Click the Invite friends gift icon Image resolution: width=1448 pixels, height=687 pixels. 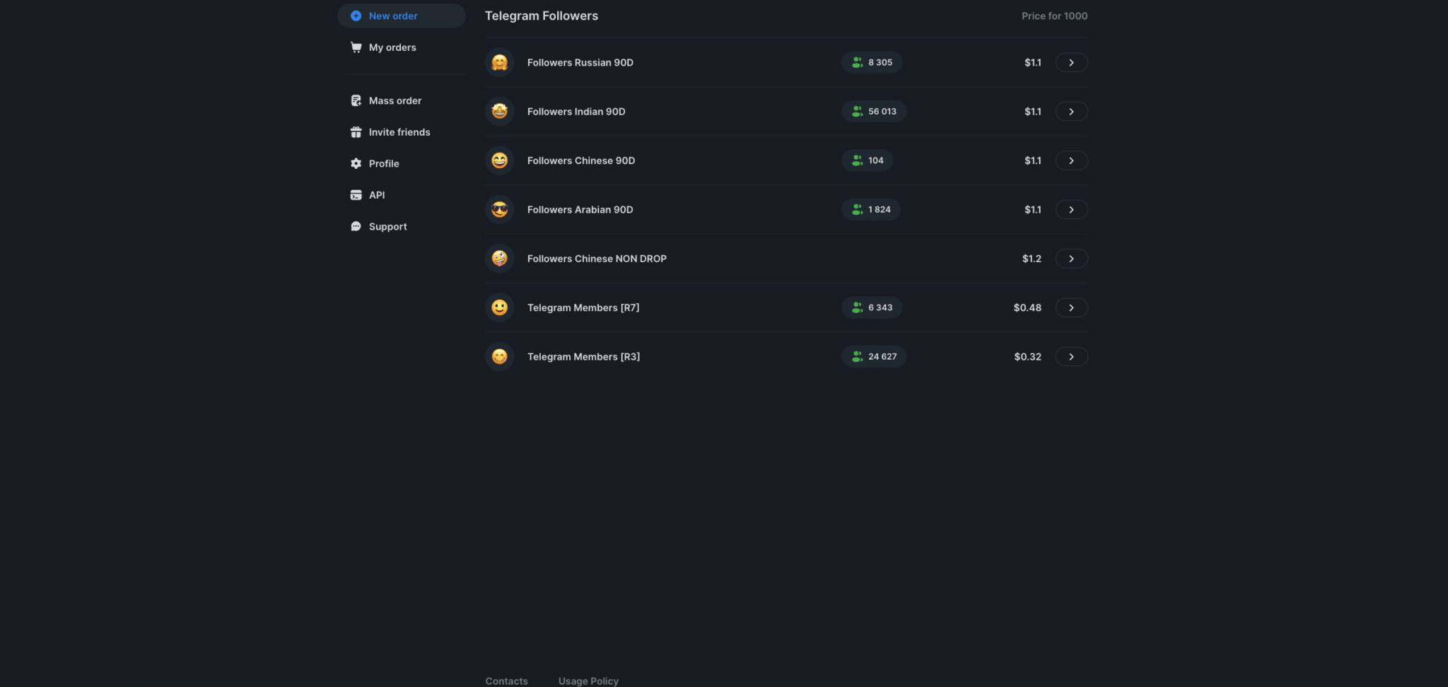356,132
